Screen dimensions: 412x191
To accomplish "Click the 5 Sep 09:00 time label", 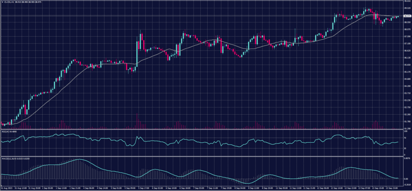I will pyautogui.click(x=130, y=188).
